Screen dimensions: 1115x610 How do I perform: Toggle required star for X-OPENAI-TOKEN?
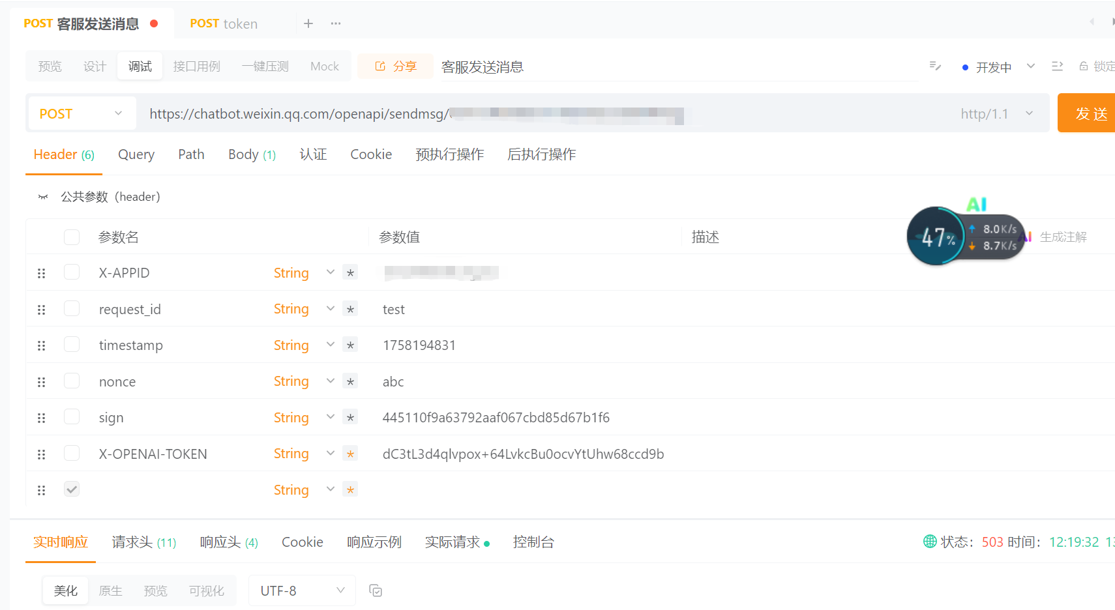(350, 454)
